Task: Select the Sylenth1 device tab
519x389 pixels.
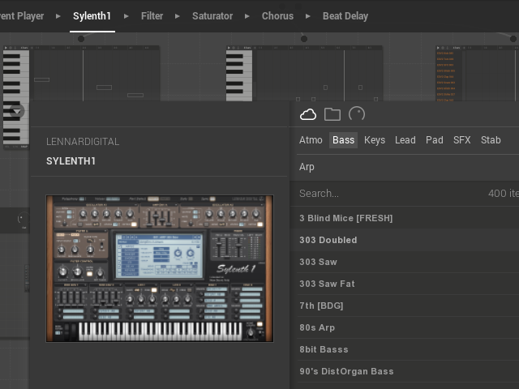Action: pyautogui.click(x=92, y=16)
